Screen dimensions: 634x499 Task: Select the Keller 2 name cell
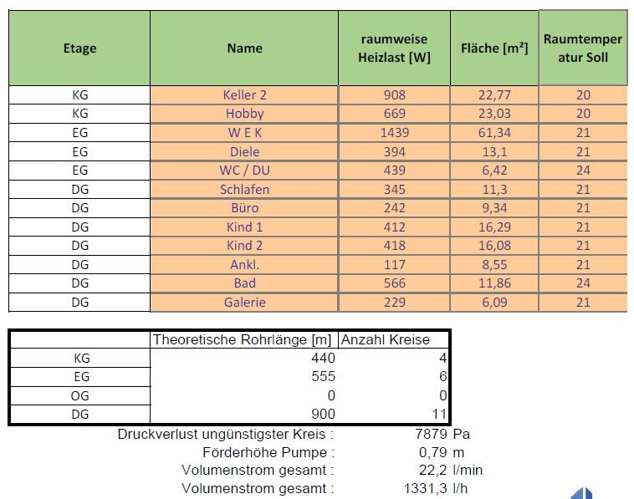coord(244,95)
